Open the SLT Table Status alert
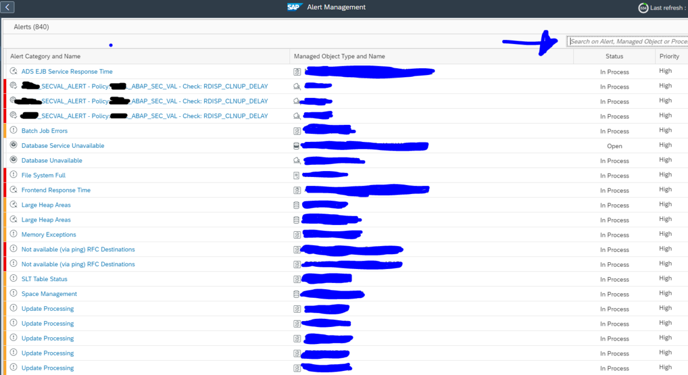The image size is (688, 375). (x=44, y=279)
